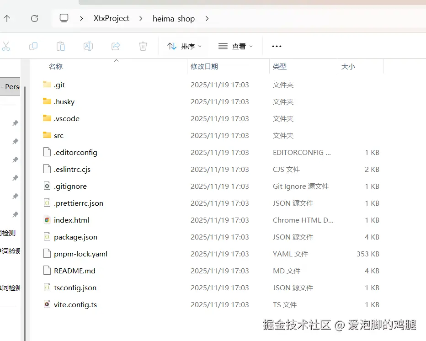
Task: Sort by 修改日期 column header
Action: coord(204,67)
